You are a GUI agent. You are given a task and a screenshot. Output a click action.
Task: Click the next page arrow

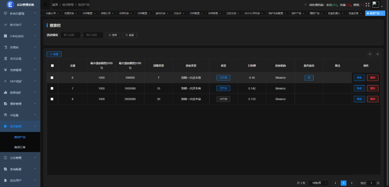352,183
